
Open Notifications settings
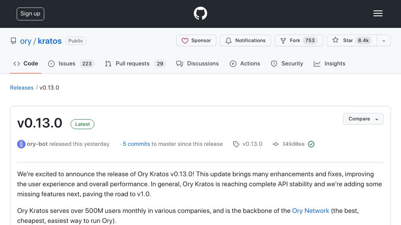pyautogui.click(x=245, y=40)
